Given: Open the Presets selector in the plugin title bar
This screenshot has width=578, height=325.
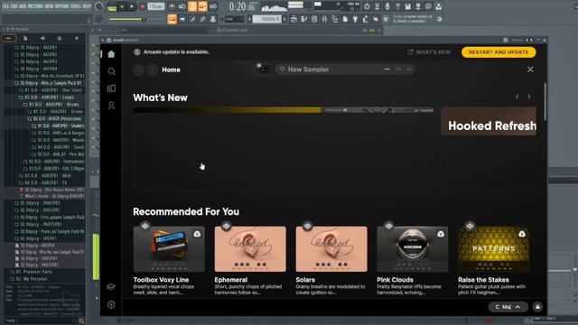Looking at the screenshot, I should [517, 40].
